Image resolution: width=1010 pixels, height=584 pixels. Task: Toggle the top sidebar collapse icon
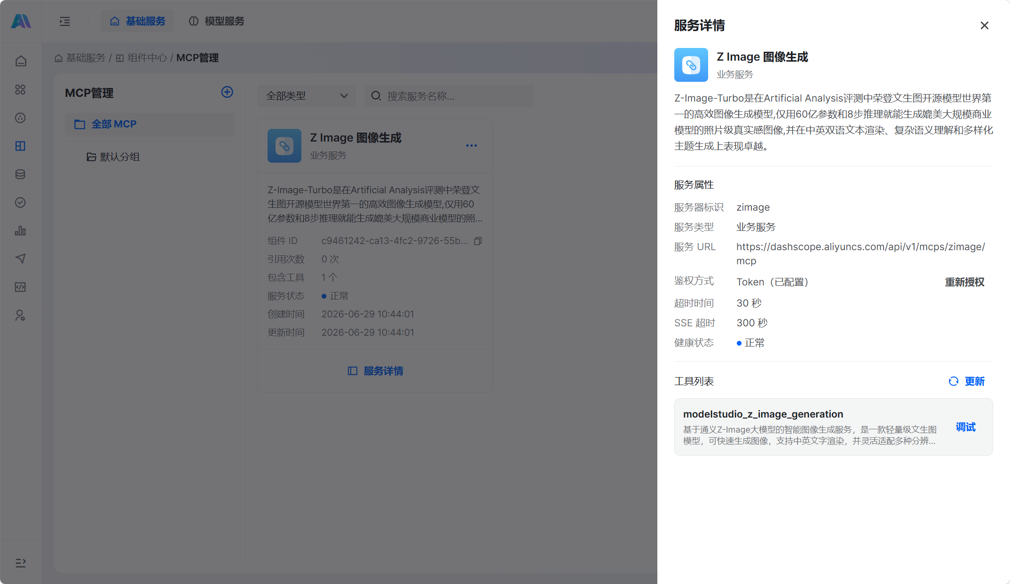pos(65,21)
